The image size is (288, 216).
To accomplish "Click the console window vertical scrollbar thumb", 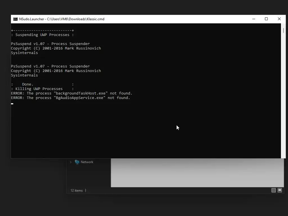I will pyautogui.click(x=283, y=30).
